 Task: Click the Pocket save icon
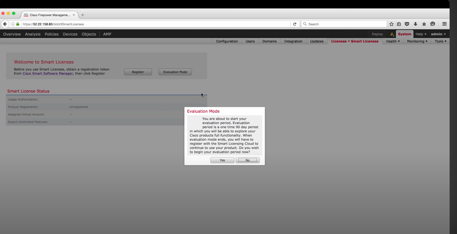tap(407, 24)
